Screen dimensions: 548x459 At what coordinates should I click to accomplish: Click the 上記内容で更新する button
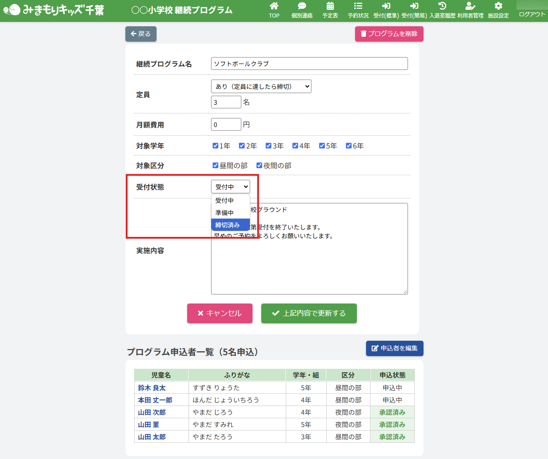(x=309, y=313)
